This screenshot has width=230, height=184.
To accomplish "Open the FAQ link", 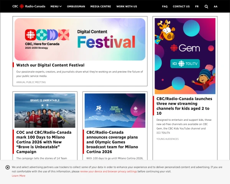I will point(165,7).
